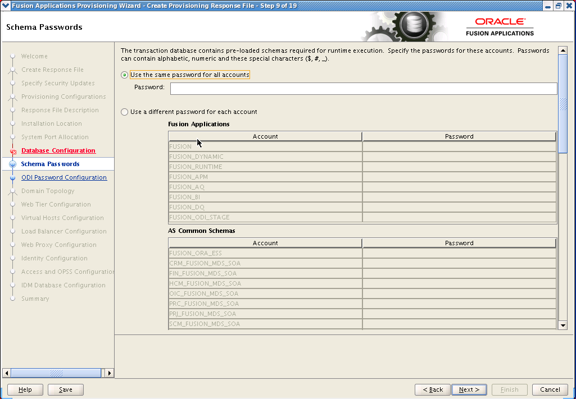Click AS Common Schemas Password column header
The image size is (576, 399).
click(x=459, y=243)
